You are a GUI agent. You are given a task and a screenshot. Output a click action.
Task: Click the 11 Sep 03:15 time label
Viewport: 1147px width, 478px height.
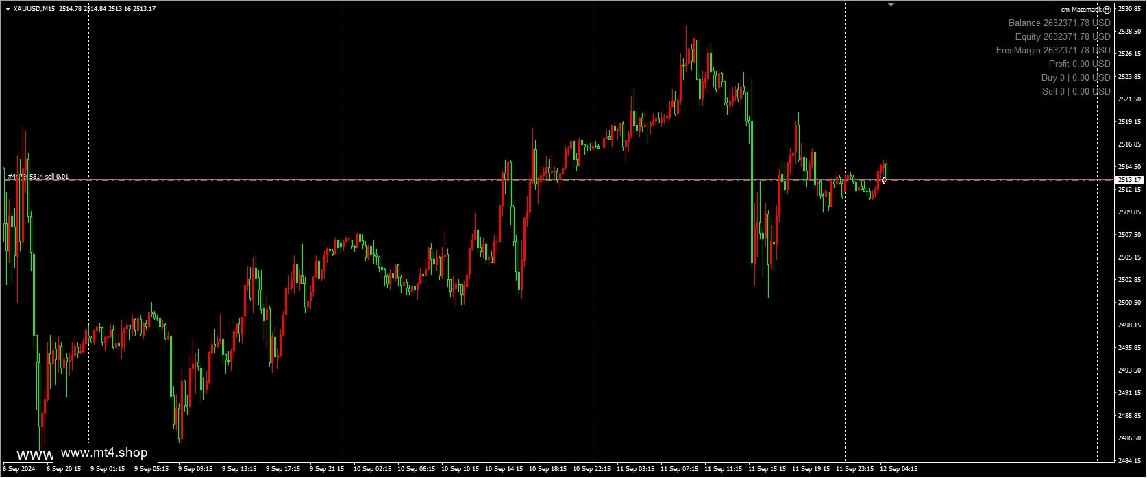pyautogui.click(x=635, y=470)
